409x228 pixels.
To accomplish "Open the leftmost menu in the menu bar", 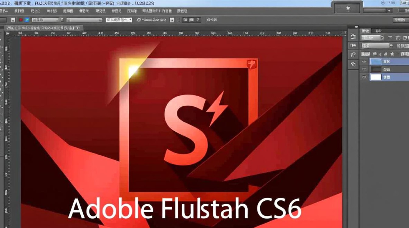I will [4, 11].
